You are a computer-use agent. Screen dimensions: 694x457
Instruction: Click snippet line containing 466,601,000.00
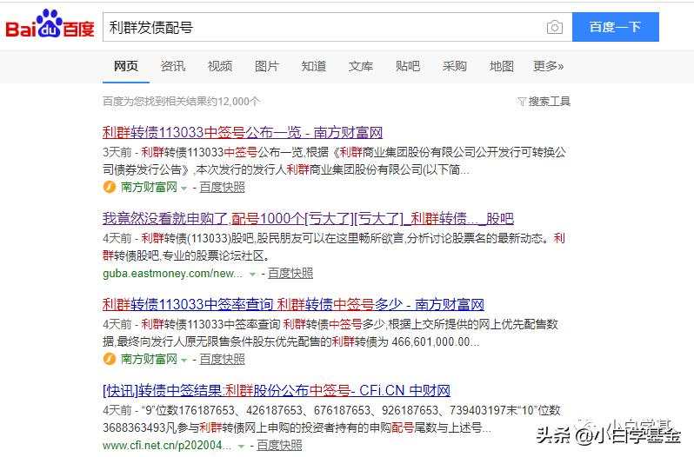[291, 341]
